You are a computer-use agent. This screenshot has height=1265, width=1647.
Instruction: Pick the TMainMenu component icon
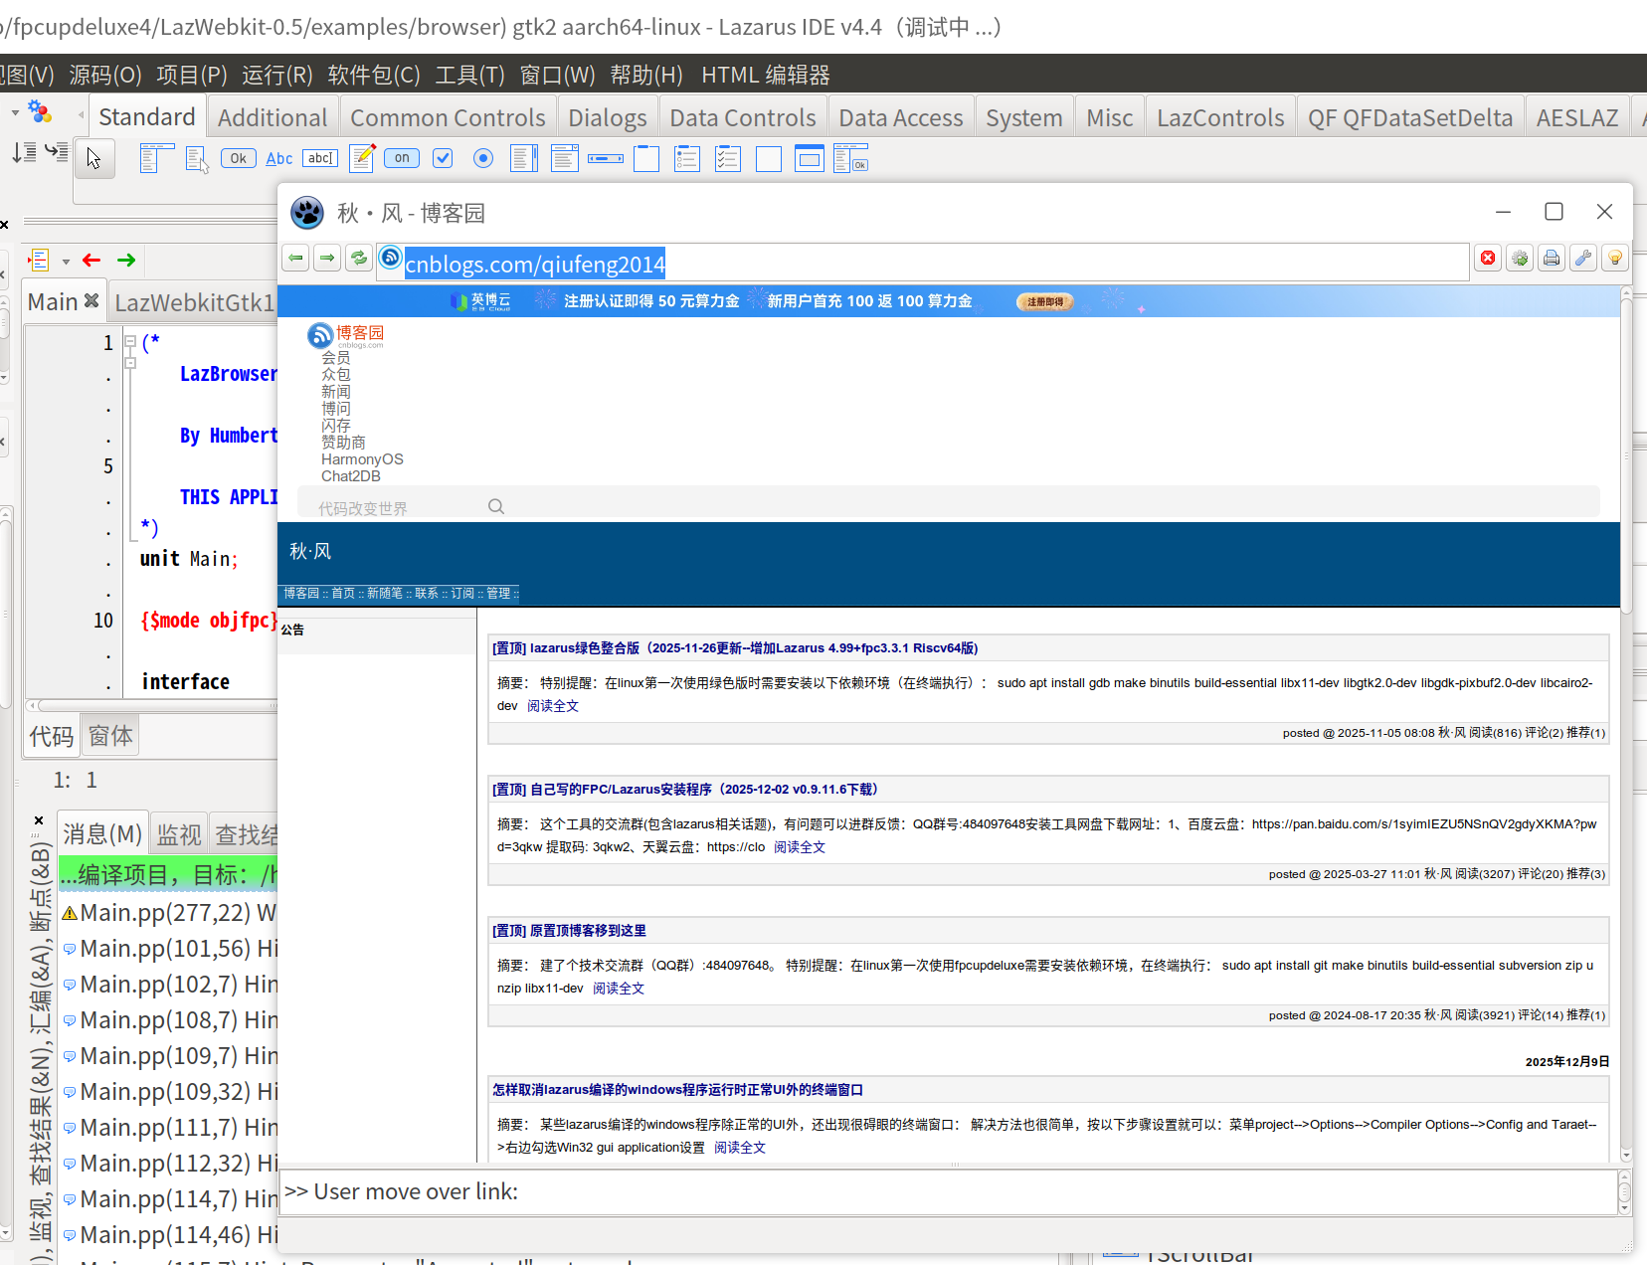click(x=155, y=158)
